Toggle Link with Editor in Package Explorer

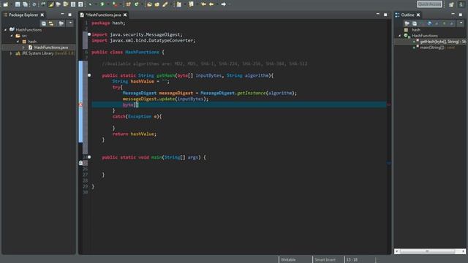(51, 23)
